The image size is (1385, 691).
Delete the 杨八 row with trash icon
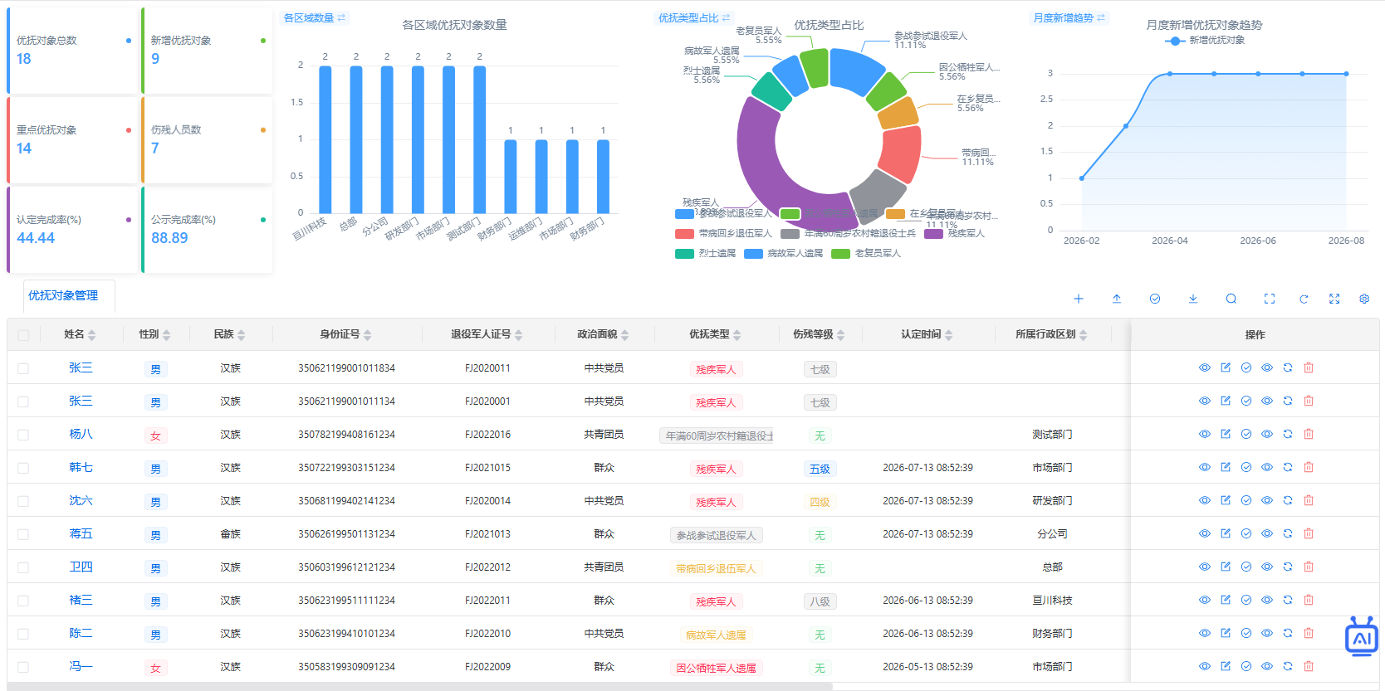pyautogui.click(x=1309, y=434)
